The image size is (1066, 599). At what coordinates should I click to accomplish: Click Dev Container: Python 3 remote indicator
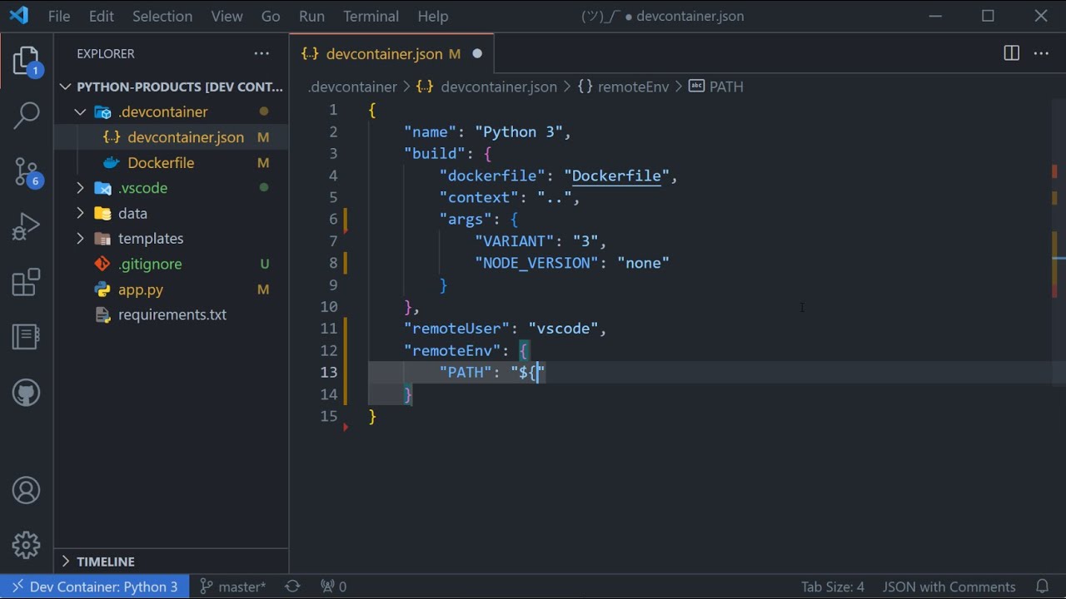point(95,587)
